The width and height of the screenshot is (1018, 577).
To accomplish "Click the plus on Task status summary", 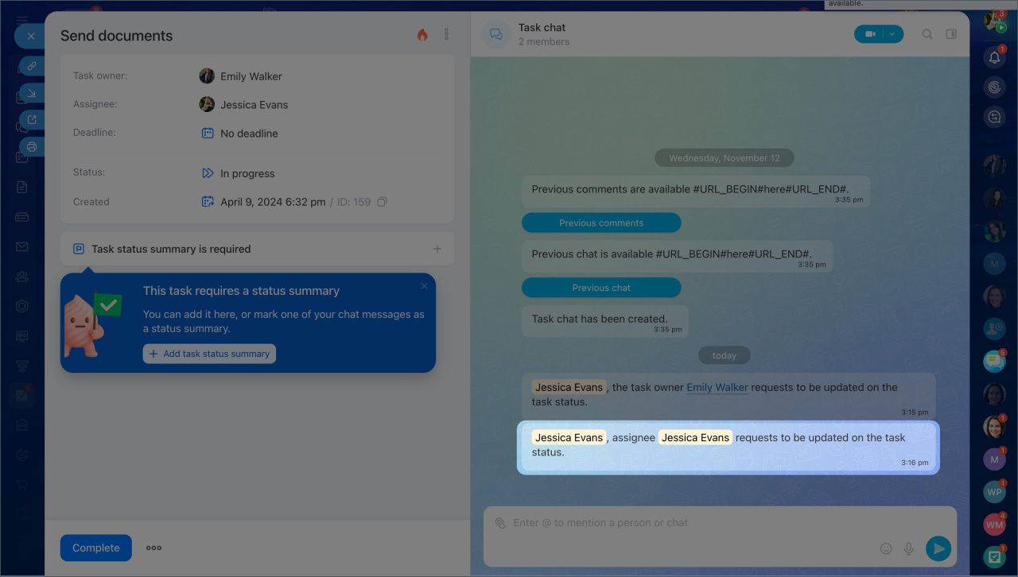I will [x=437, y=249].
